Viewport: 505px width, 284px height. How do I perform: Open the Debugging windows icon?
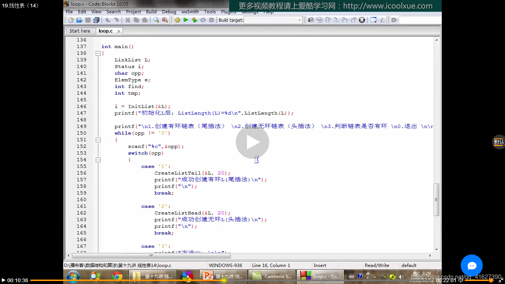pos(373,20)
